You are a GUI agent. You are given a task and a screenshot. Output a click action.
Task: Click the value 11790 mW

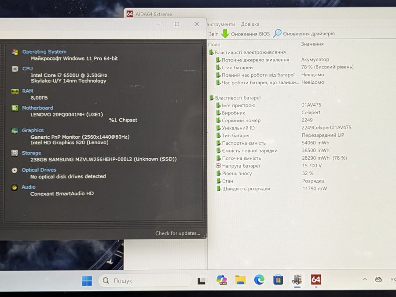tap(315, 188)
